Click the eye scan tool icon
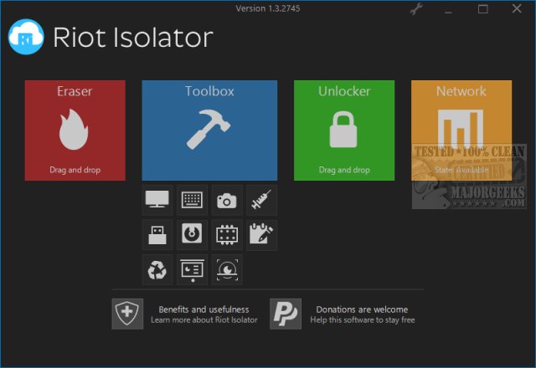 click(x=227, y=269)
